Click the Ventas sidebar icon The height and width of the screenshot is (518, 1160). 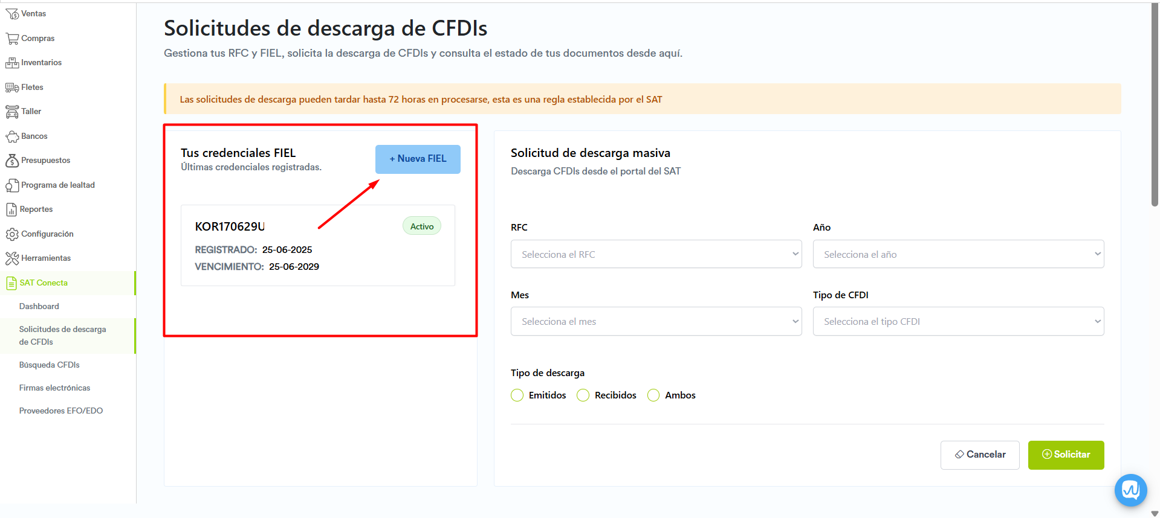[11, 14]
